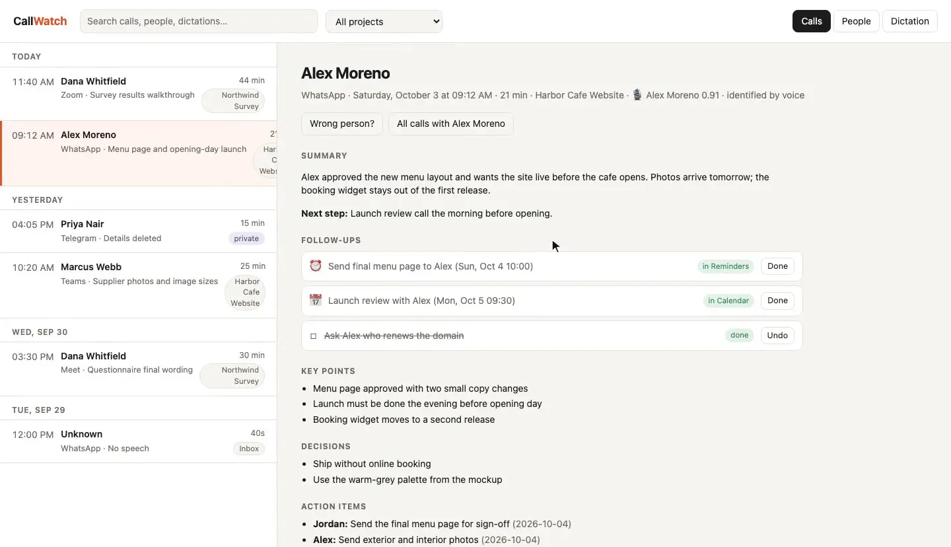The width and height of the screenshot is (951, 547).
Task: Click the Wrong person? button
Action: point(342,124)
